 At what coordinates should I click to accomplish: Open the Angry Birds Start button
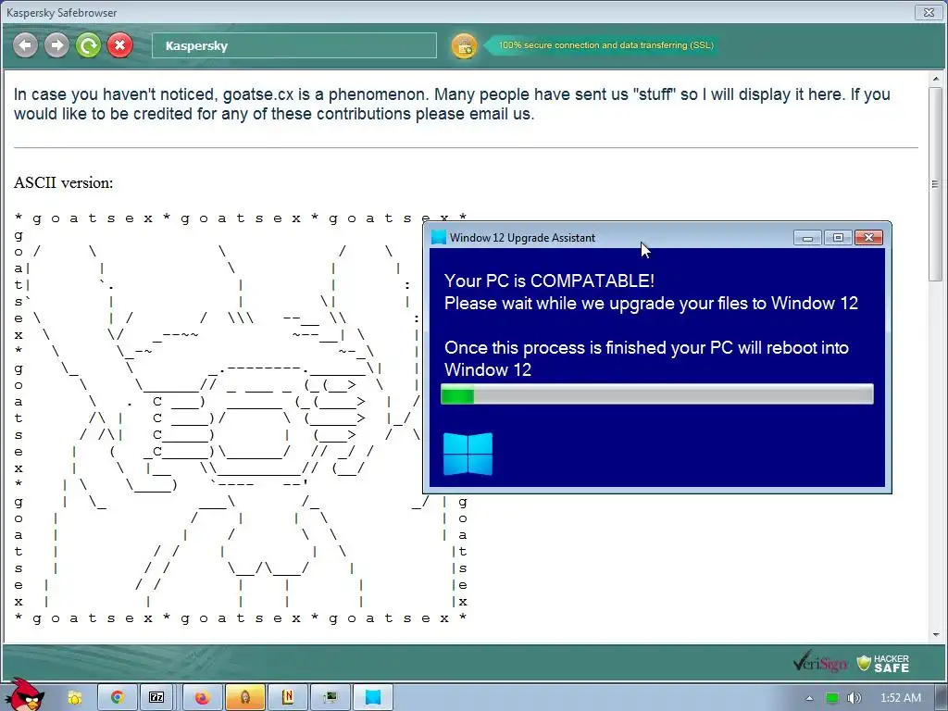pos(24,694)
